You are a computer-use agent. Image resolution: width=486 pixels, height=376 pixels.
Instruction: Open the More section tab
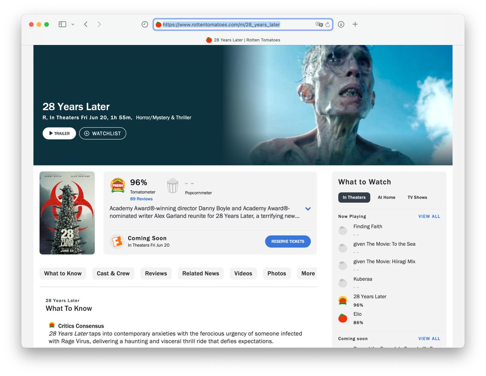click(x=308, y=273)
